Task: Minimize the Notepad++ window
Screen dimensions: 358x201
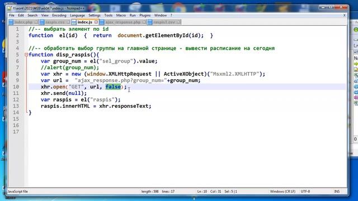Action: point(323,7)
